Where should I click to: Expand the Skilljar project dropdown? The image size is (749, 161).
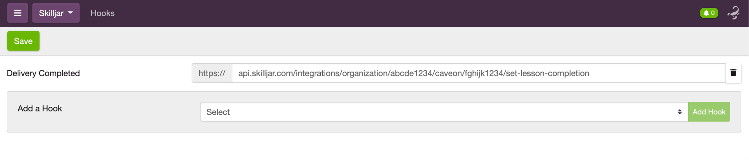pyautogui.click(x=56, y=13)
